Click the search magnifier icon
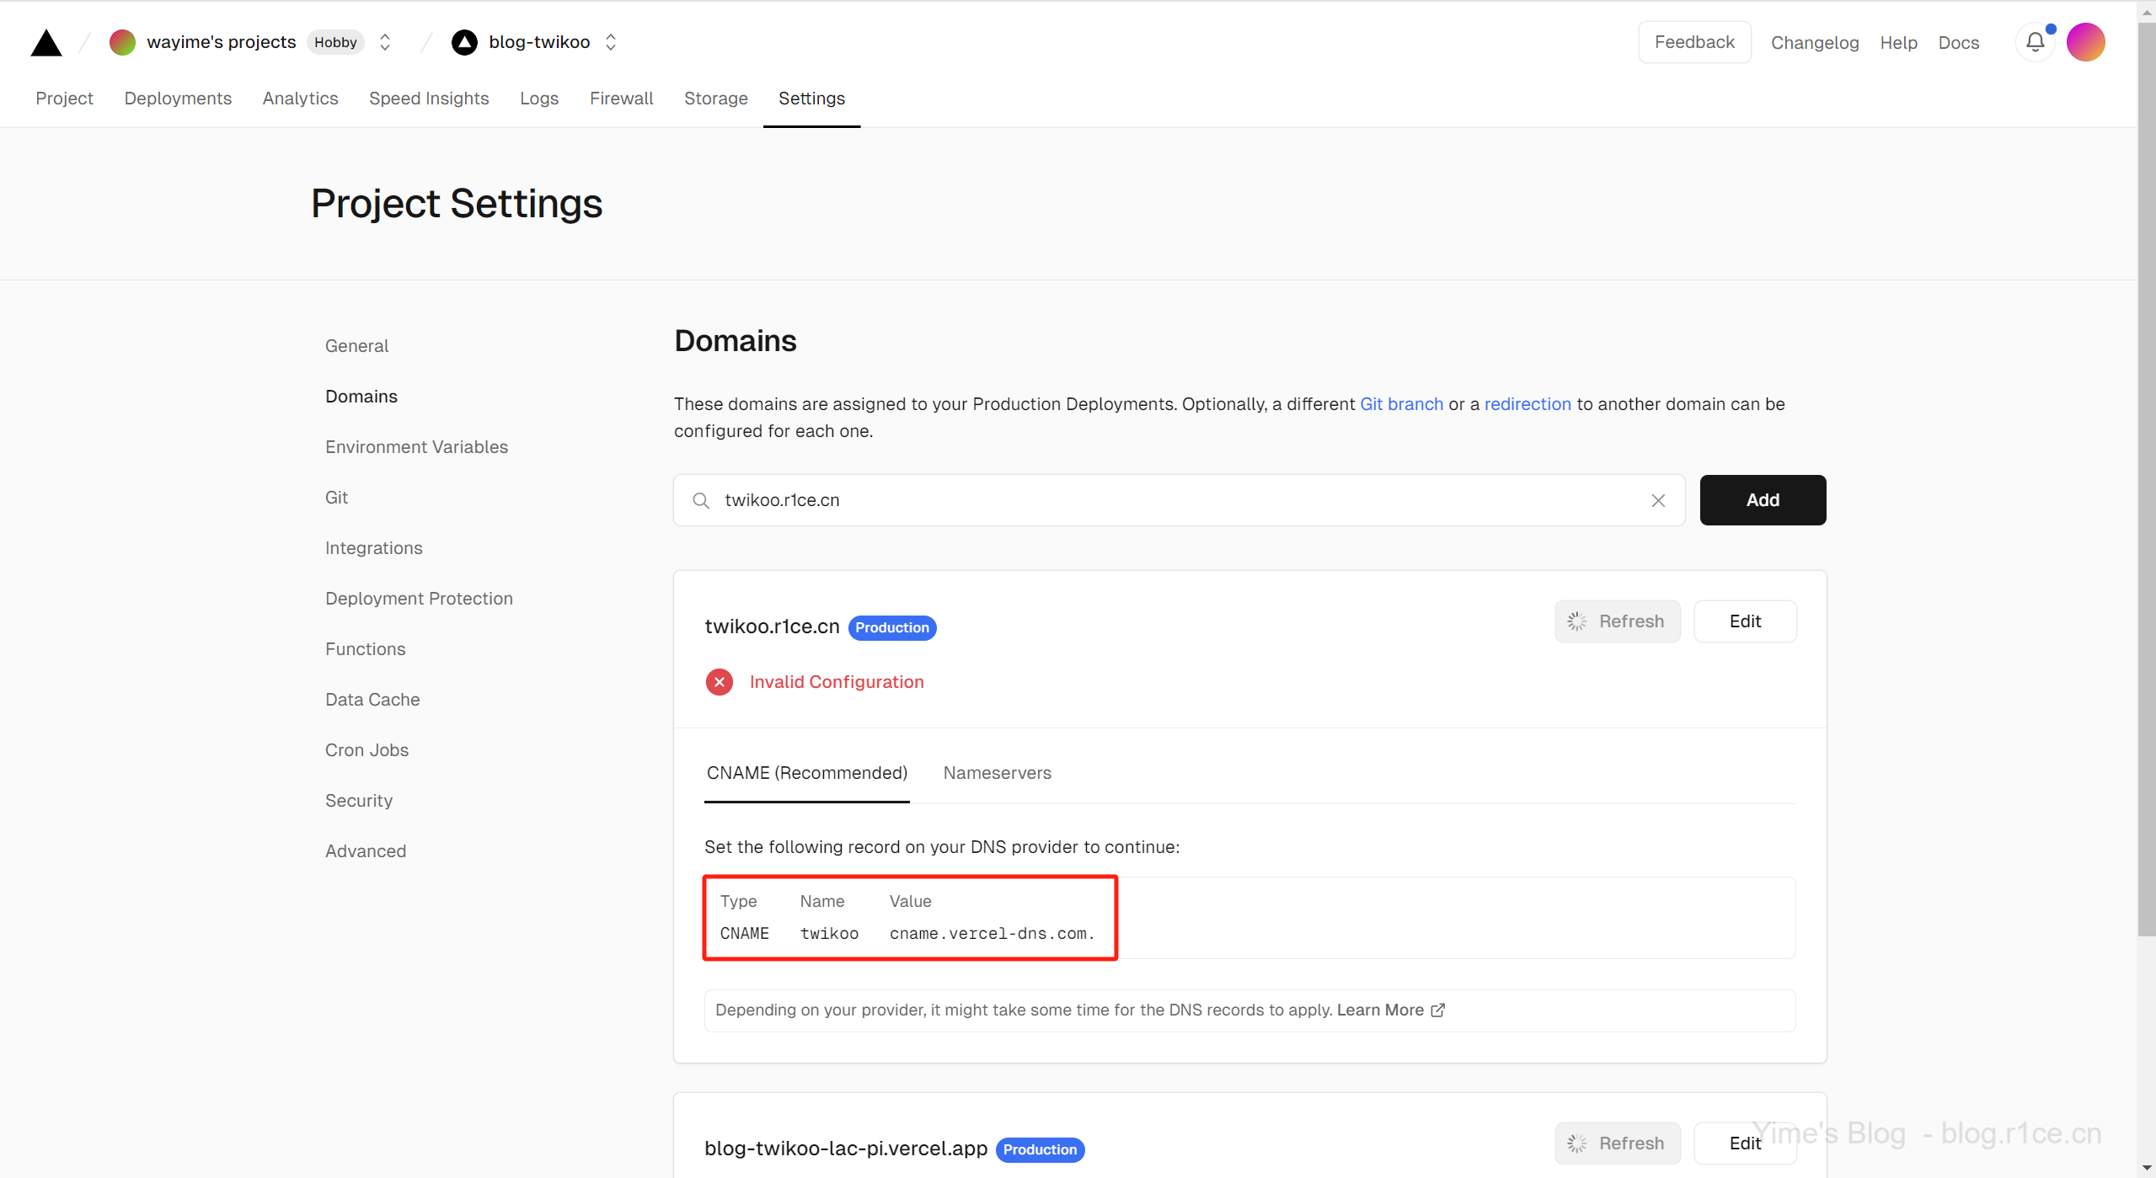 point(700,500)
